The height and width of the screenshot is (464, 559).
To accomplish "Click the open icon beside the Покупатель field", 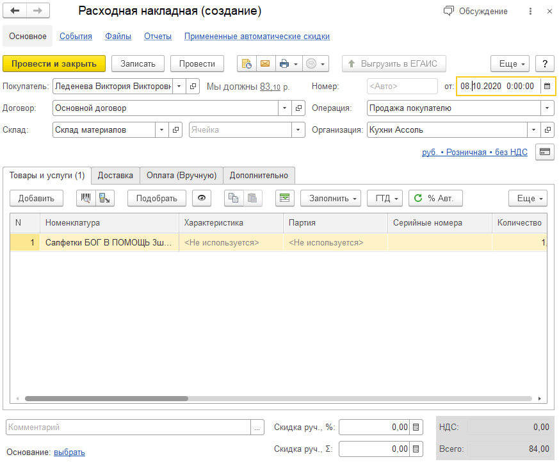I will point(193,86).
